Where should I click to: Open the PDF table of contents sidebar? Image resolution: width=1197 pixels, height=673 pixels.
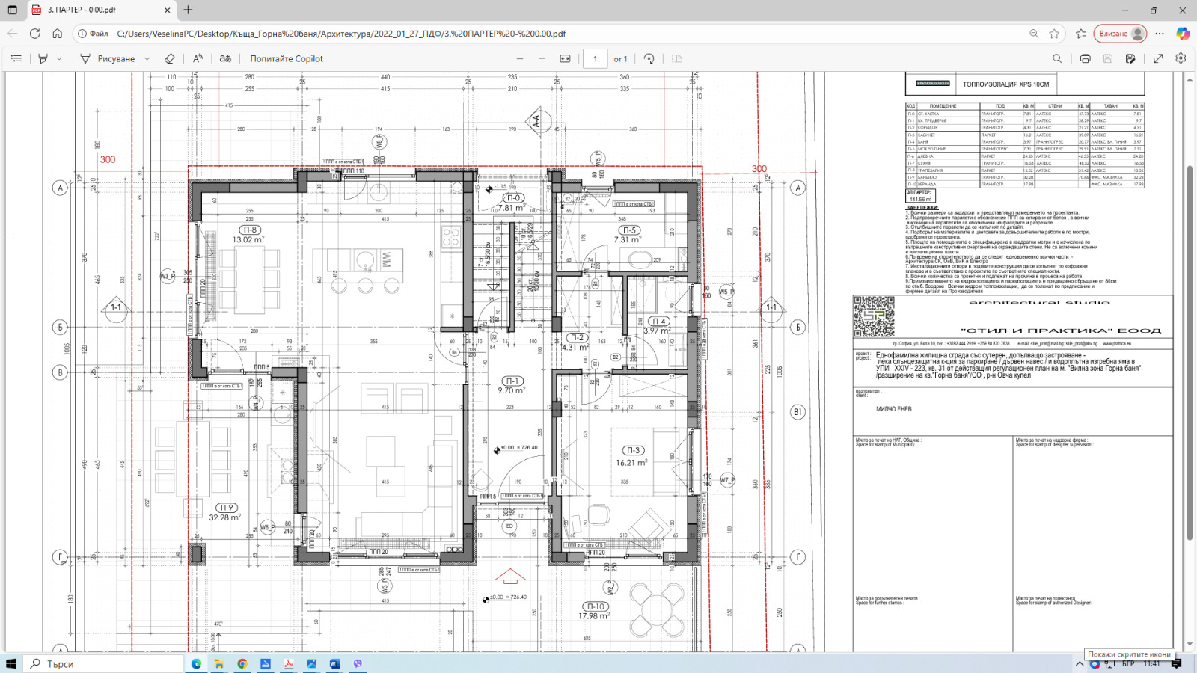[16, 58]
